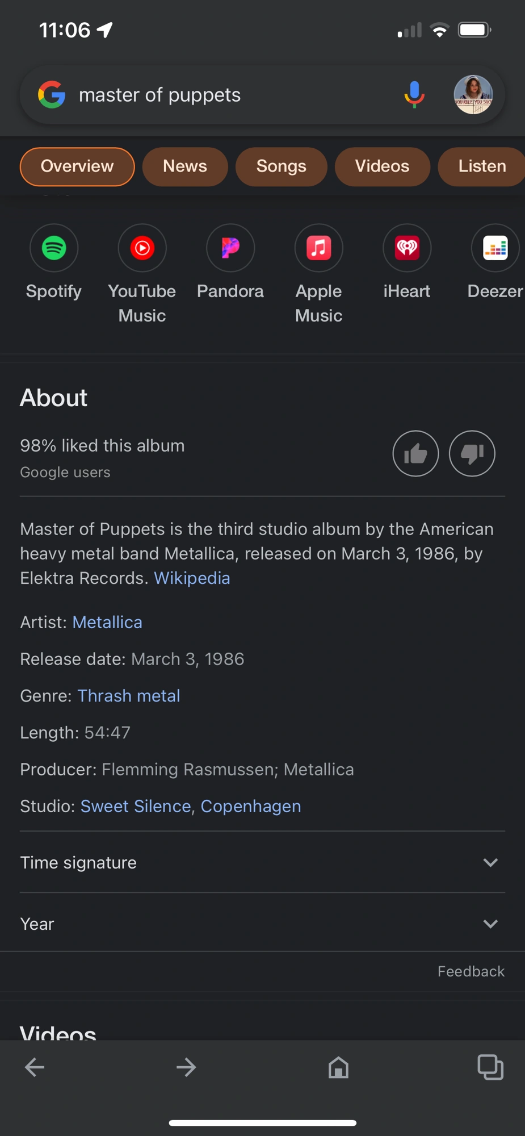
Task: Like the album with thumbs up
Action: pos(415,453)
